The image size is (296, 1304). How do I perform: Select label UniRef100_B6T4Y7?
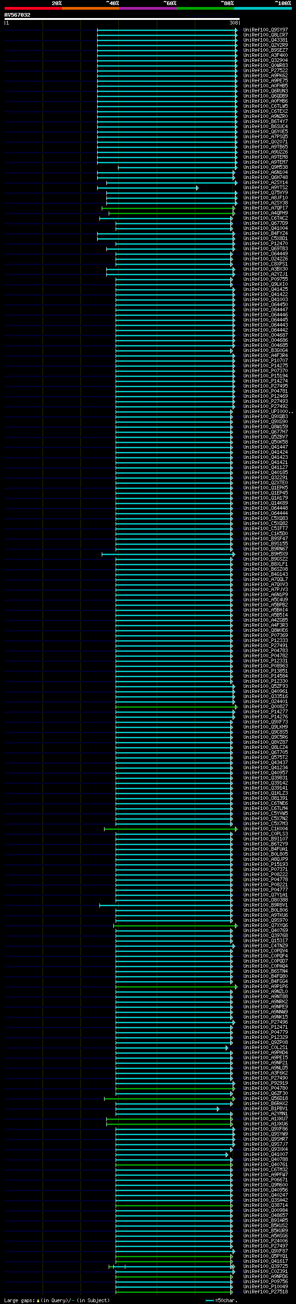265,122
